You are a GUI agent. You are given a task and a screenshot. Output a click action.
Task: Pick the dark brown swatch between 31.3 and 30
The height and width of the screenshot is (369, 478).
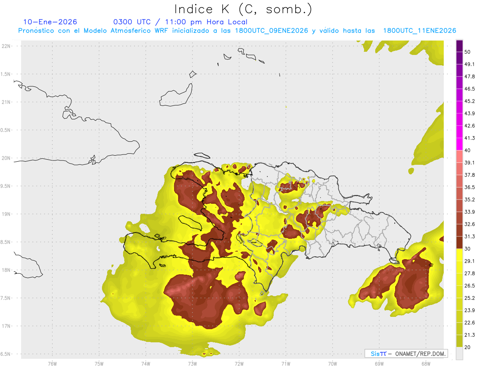(459, 242)
